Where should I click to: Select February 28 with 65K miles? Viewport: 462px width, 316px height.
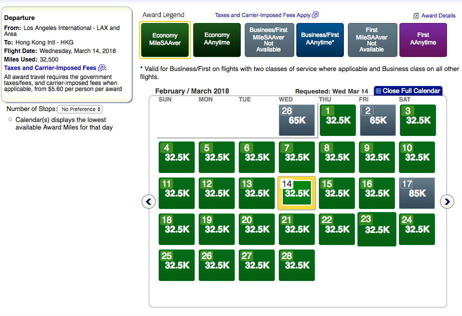tap(297, 120)
